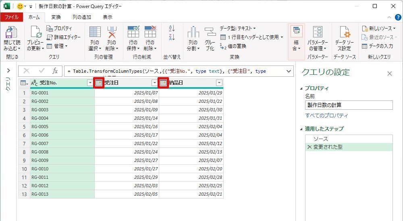This screenshot has width=403, height=221.
Task: Click the 列の分割 (Split Column) icon
Action: [x=193, y=32]
